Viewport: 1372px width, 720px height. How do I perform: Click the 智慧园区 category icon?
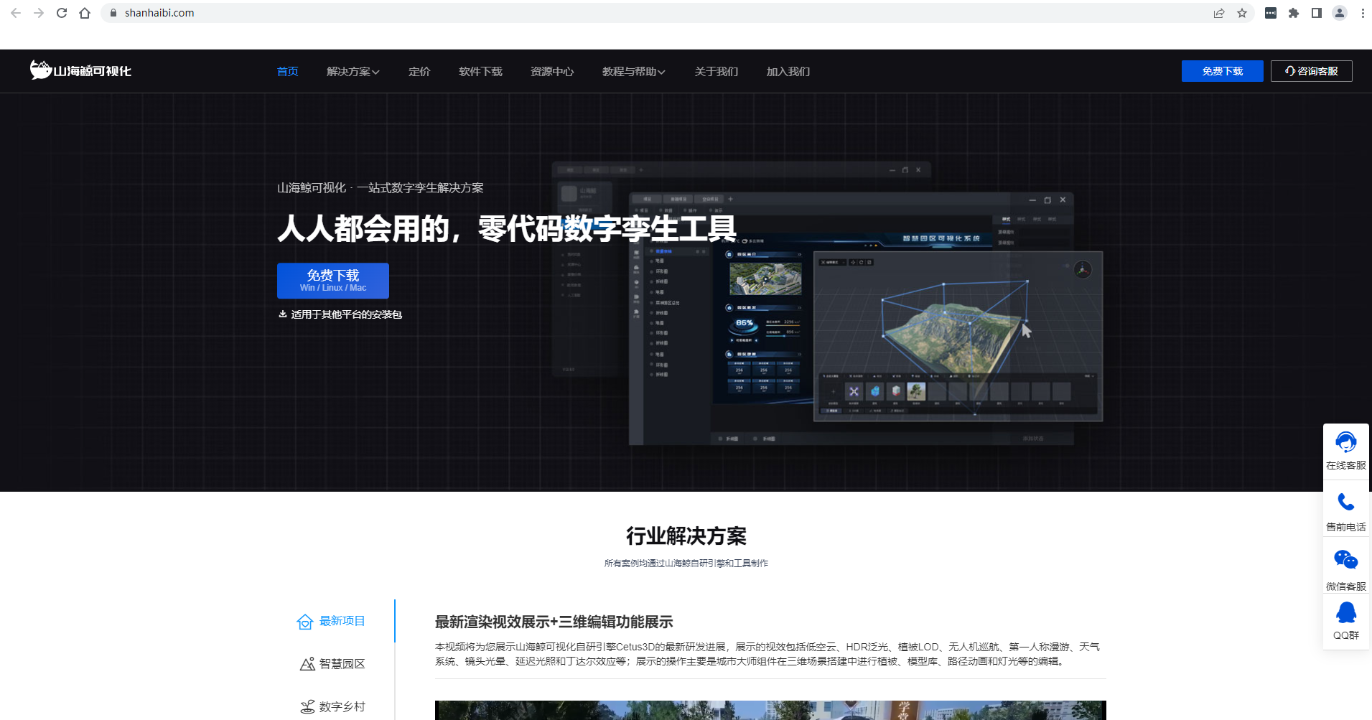307,664
